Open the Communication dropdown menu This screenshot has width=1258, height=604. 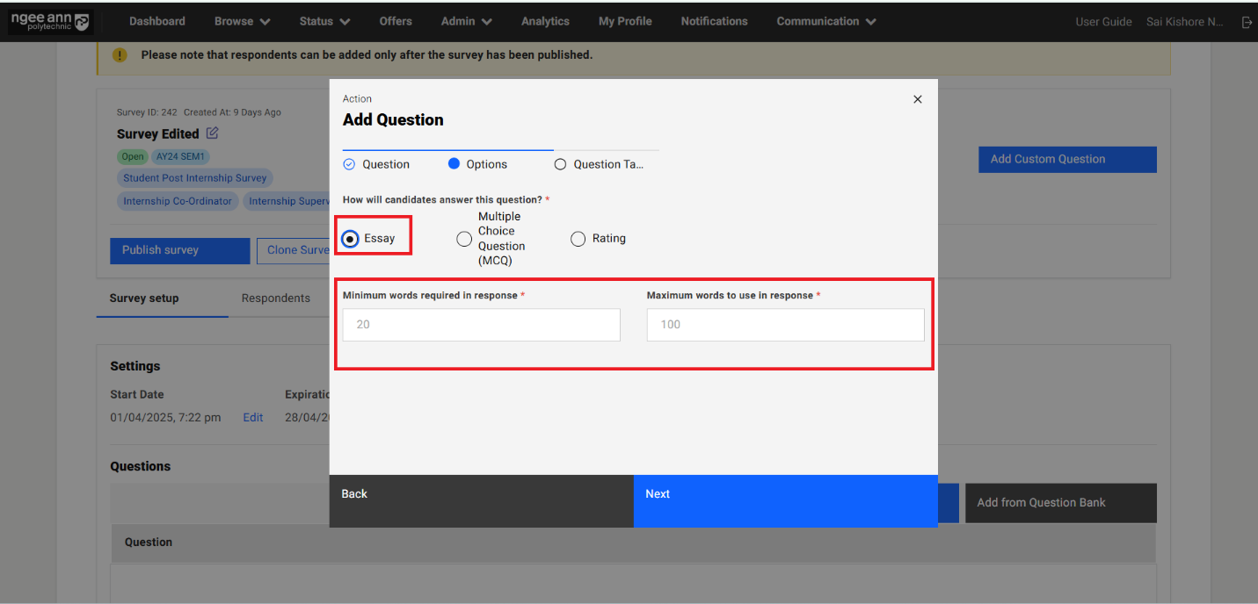pos(825,21)
